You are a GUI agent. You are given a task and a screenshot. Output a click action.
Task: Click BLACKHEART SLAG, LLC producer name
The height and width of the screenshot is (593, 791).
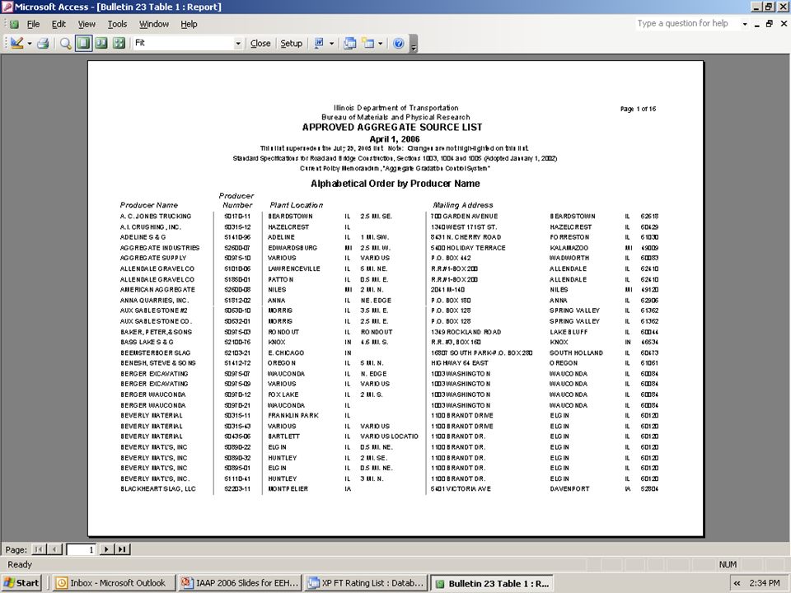(158, 489)
